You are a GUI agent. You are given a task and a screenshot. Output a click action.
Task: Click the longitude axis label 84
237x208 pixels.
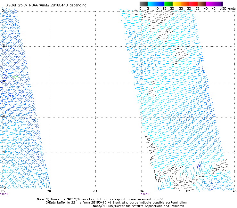pos(142,191)
